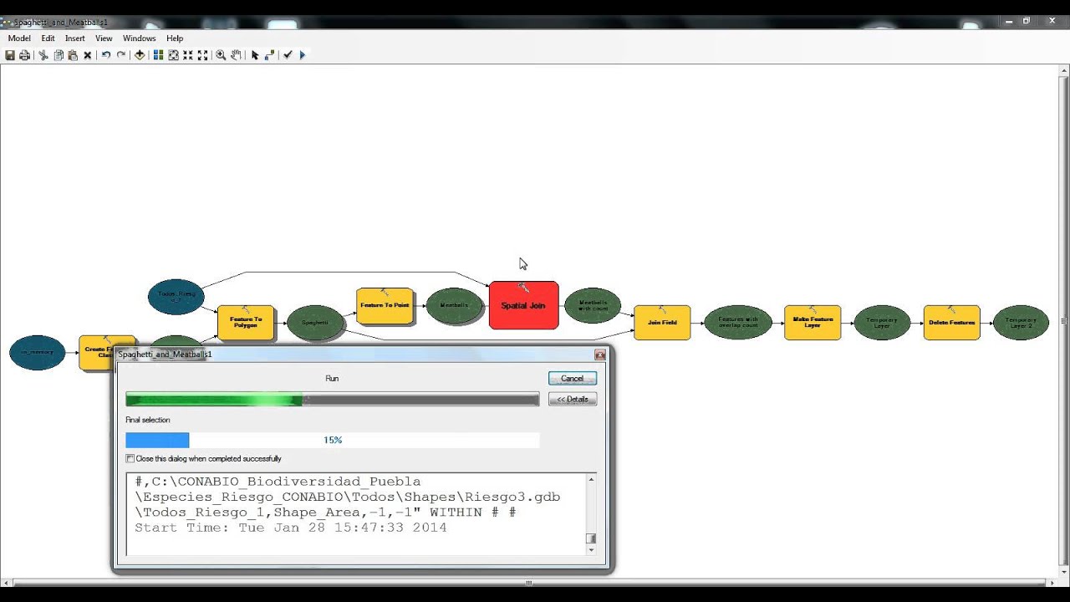
Task: Use the Fixed Zoom In icon
Action: click(x=188, y=55)
